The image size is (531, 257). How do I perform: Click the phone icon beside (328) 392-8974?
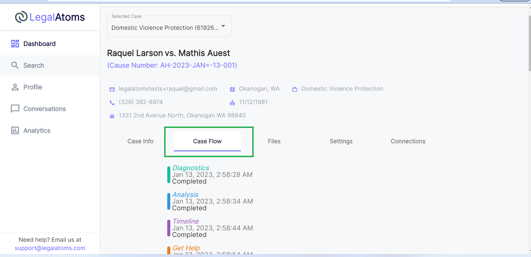coord(112,103)
